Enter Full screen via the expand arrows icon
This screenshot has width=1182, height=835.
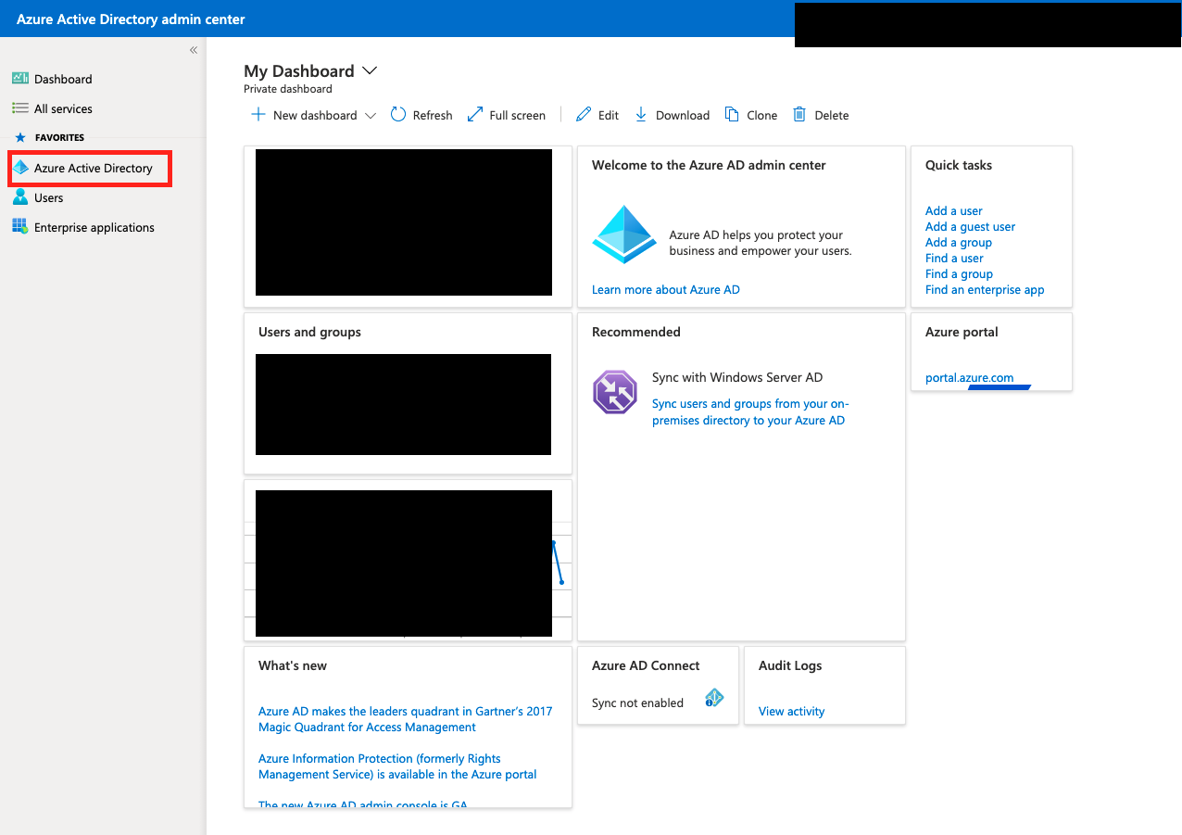(x=474, y=114)
